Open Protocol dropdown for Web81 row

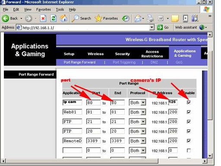tap(137, 112)
